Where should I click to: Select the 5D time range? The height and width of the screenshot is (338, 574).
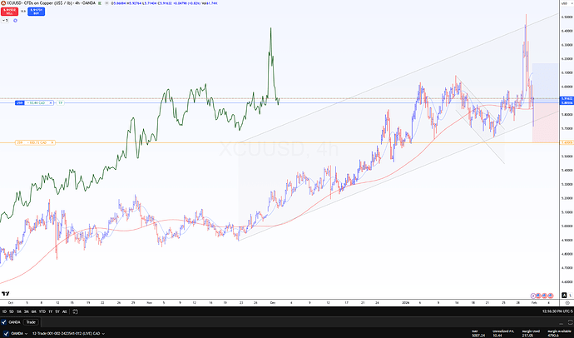click(x=12, y=311)
